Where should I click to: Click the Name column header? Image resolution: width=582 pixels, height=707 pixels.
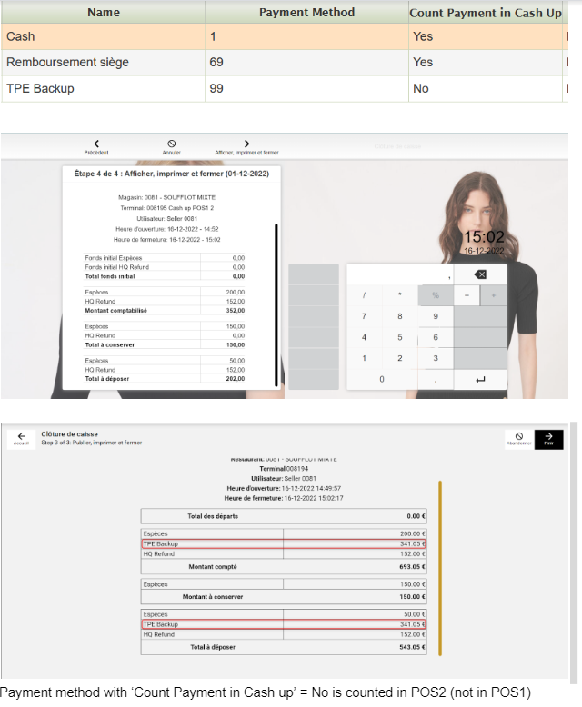pos(103,13)
